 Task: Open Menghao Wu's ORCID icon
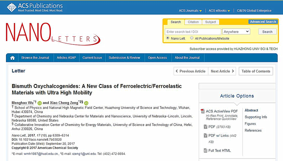click(40, 103)
